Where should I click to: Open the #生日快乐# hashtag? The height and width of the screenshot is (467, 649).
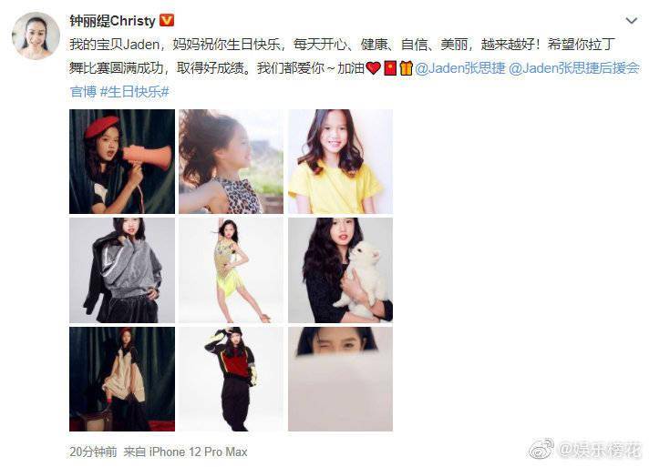tap(135, 92)
